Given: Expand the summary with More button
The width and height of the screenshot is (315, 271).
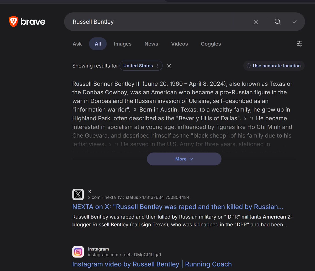Looking at the screenshot, I should coord(184,159).
